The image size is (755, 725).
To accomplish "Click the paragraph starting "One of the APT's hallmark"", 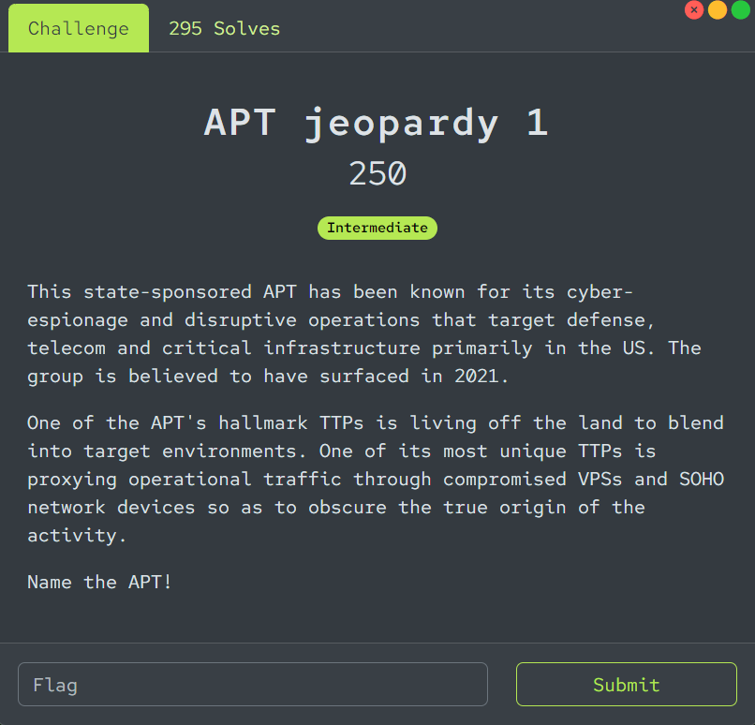I will (376, 479).
